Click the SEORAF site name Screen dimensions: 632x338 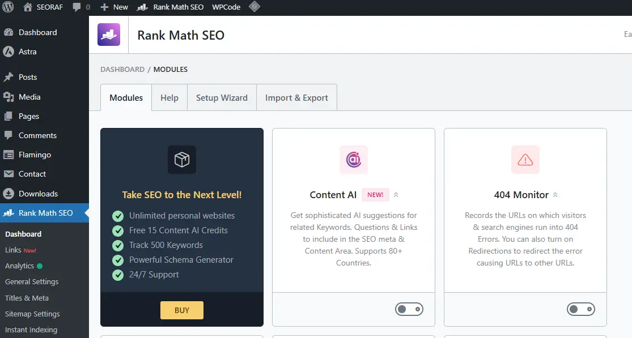pyautogui.click(x=49, y=7)
